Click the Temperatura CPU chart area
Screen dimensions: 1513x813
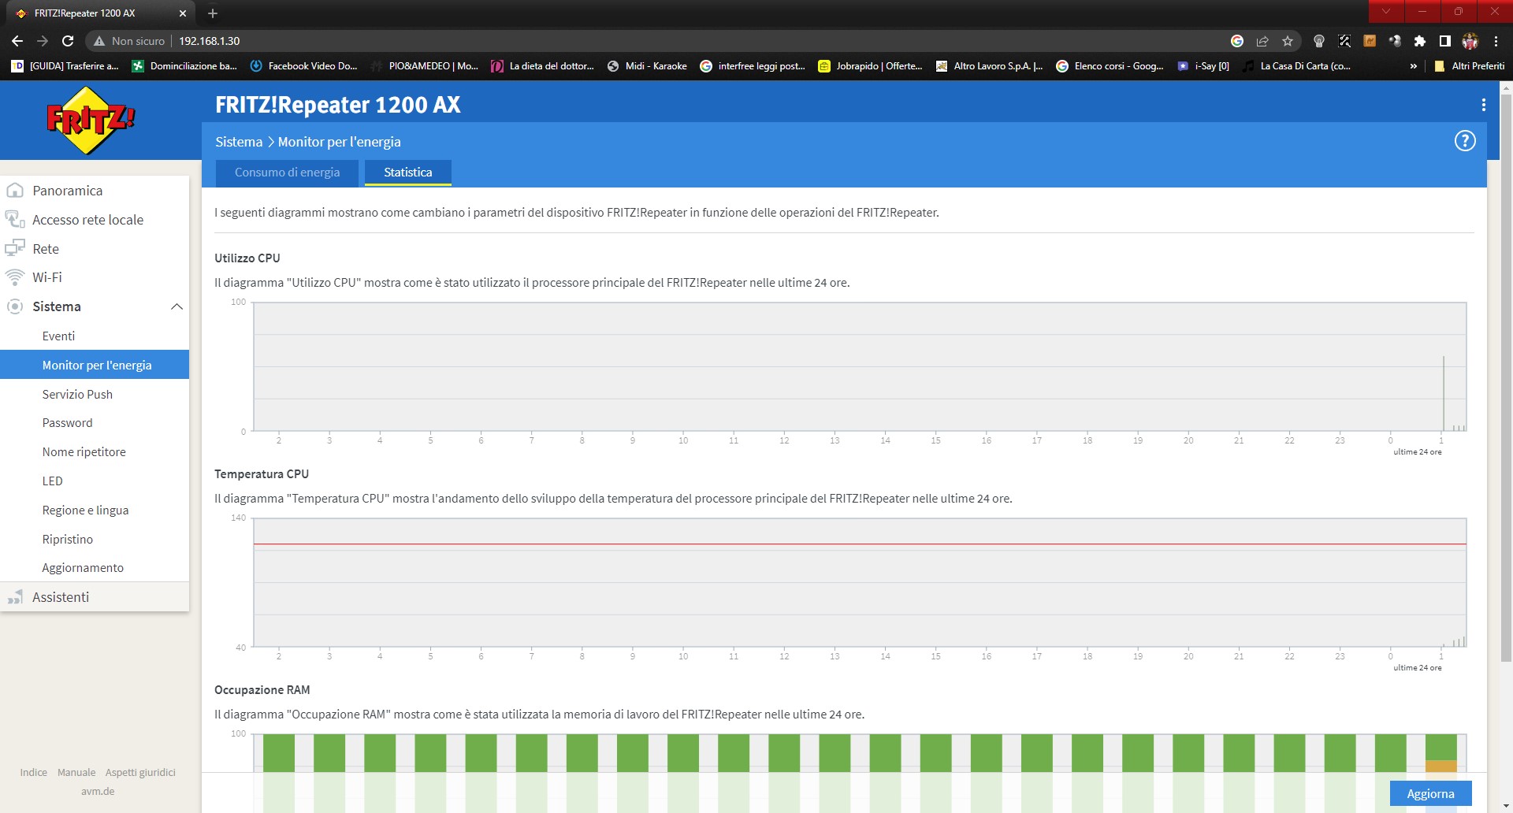pyautogui.click(x=860, y=582)
